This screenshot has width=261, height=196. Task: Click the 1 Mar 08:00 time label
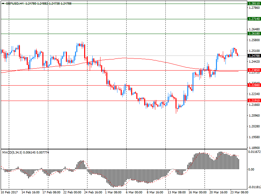tap(113, 192)
